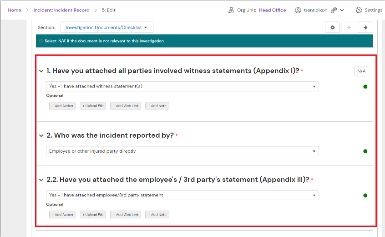Click the Org Unit hierarchy icon
This screenshot has width=385, height=237.
(x=231, y=10)
